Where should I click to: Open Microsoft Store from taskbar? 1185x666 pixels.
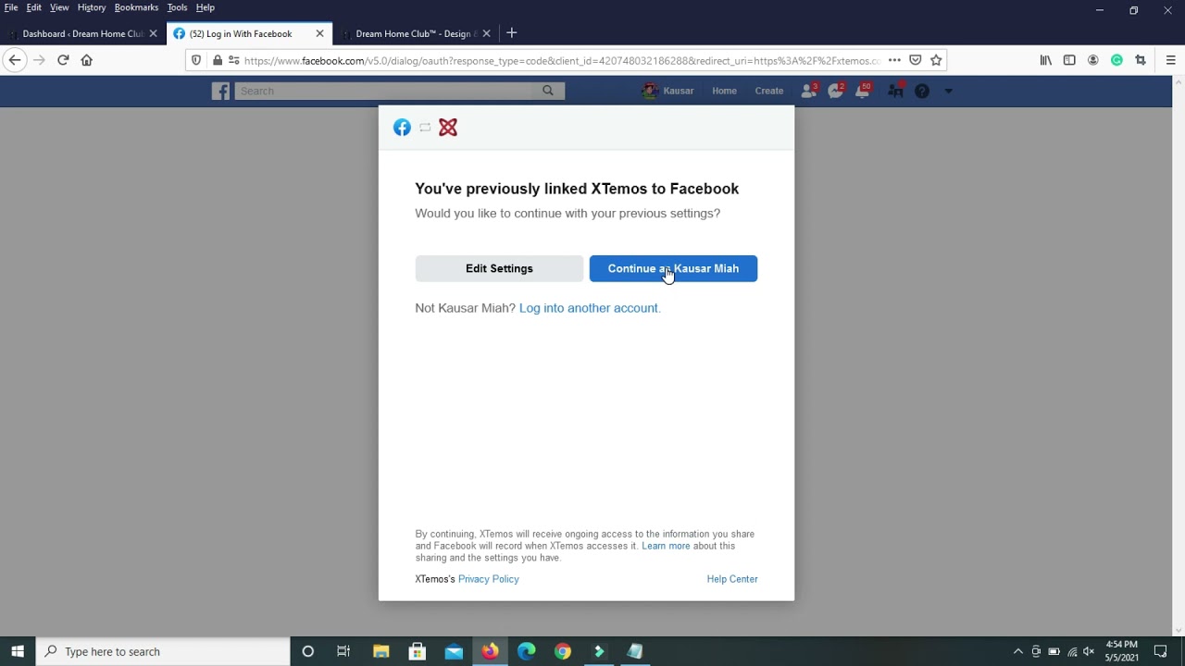point(418,651)
